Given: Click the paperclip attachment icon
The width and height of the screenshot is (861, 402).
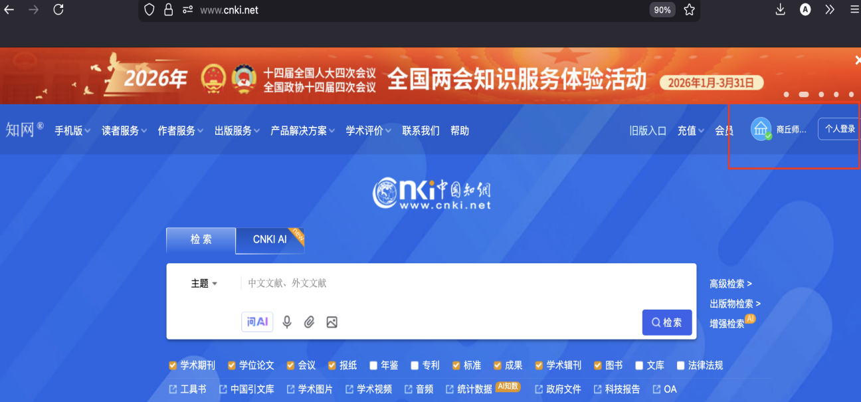Looking at the screenshot, I should [309, 322].
